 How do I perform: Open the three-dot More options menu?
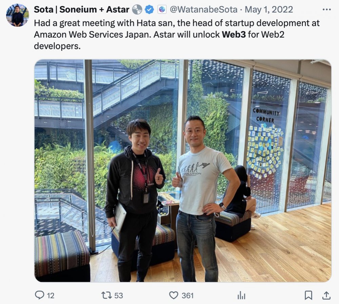(x=326, y=9)
